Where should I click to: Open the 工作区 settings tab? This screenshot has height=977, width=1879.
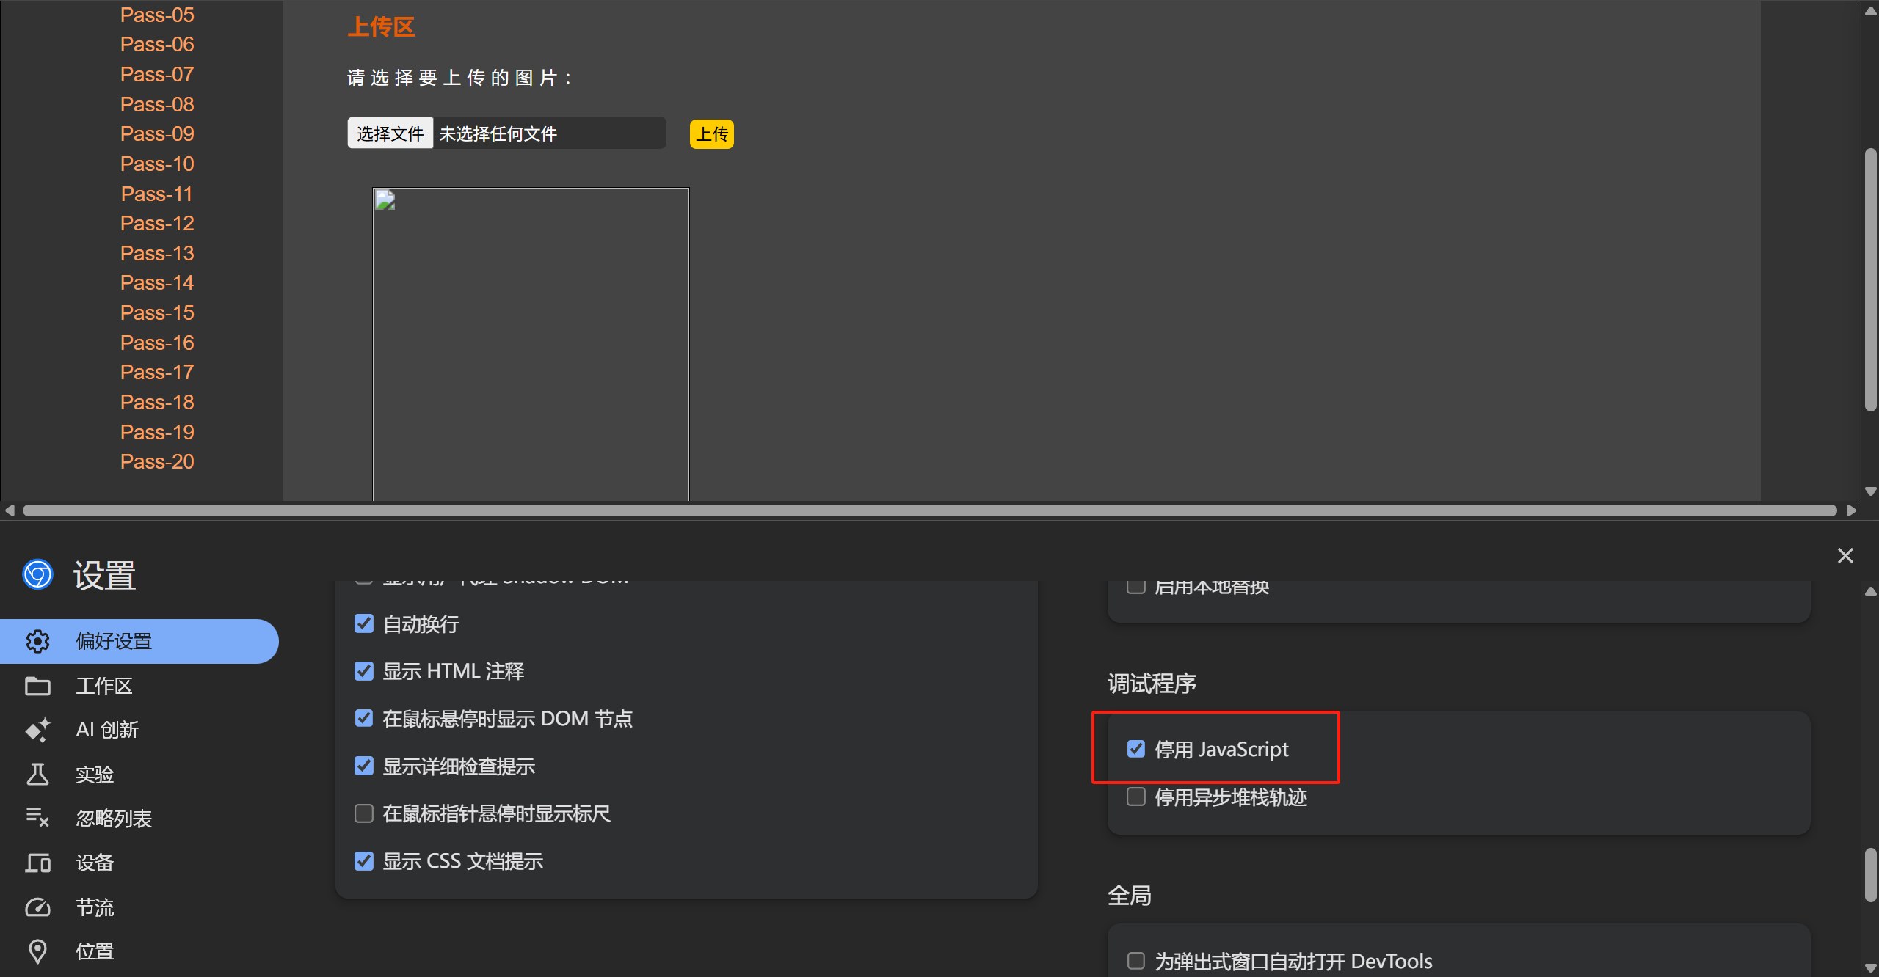pyautogui.click(x=103, y=686)
